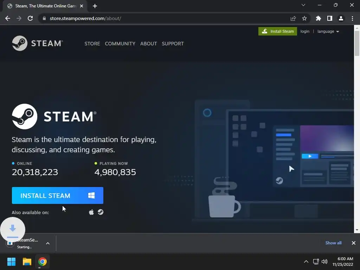Screen dimensions: 360x270
Task: Open the taskbar clock and date
Action: [x=343, y=262]
